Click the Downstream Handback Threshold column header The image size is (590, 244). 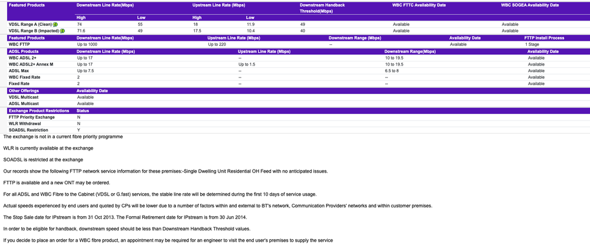(x=322, y=8)
